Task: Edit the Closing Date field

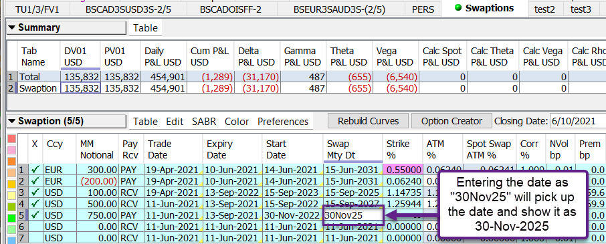Action: pos(577,121)
